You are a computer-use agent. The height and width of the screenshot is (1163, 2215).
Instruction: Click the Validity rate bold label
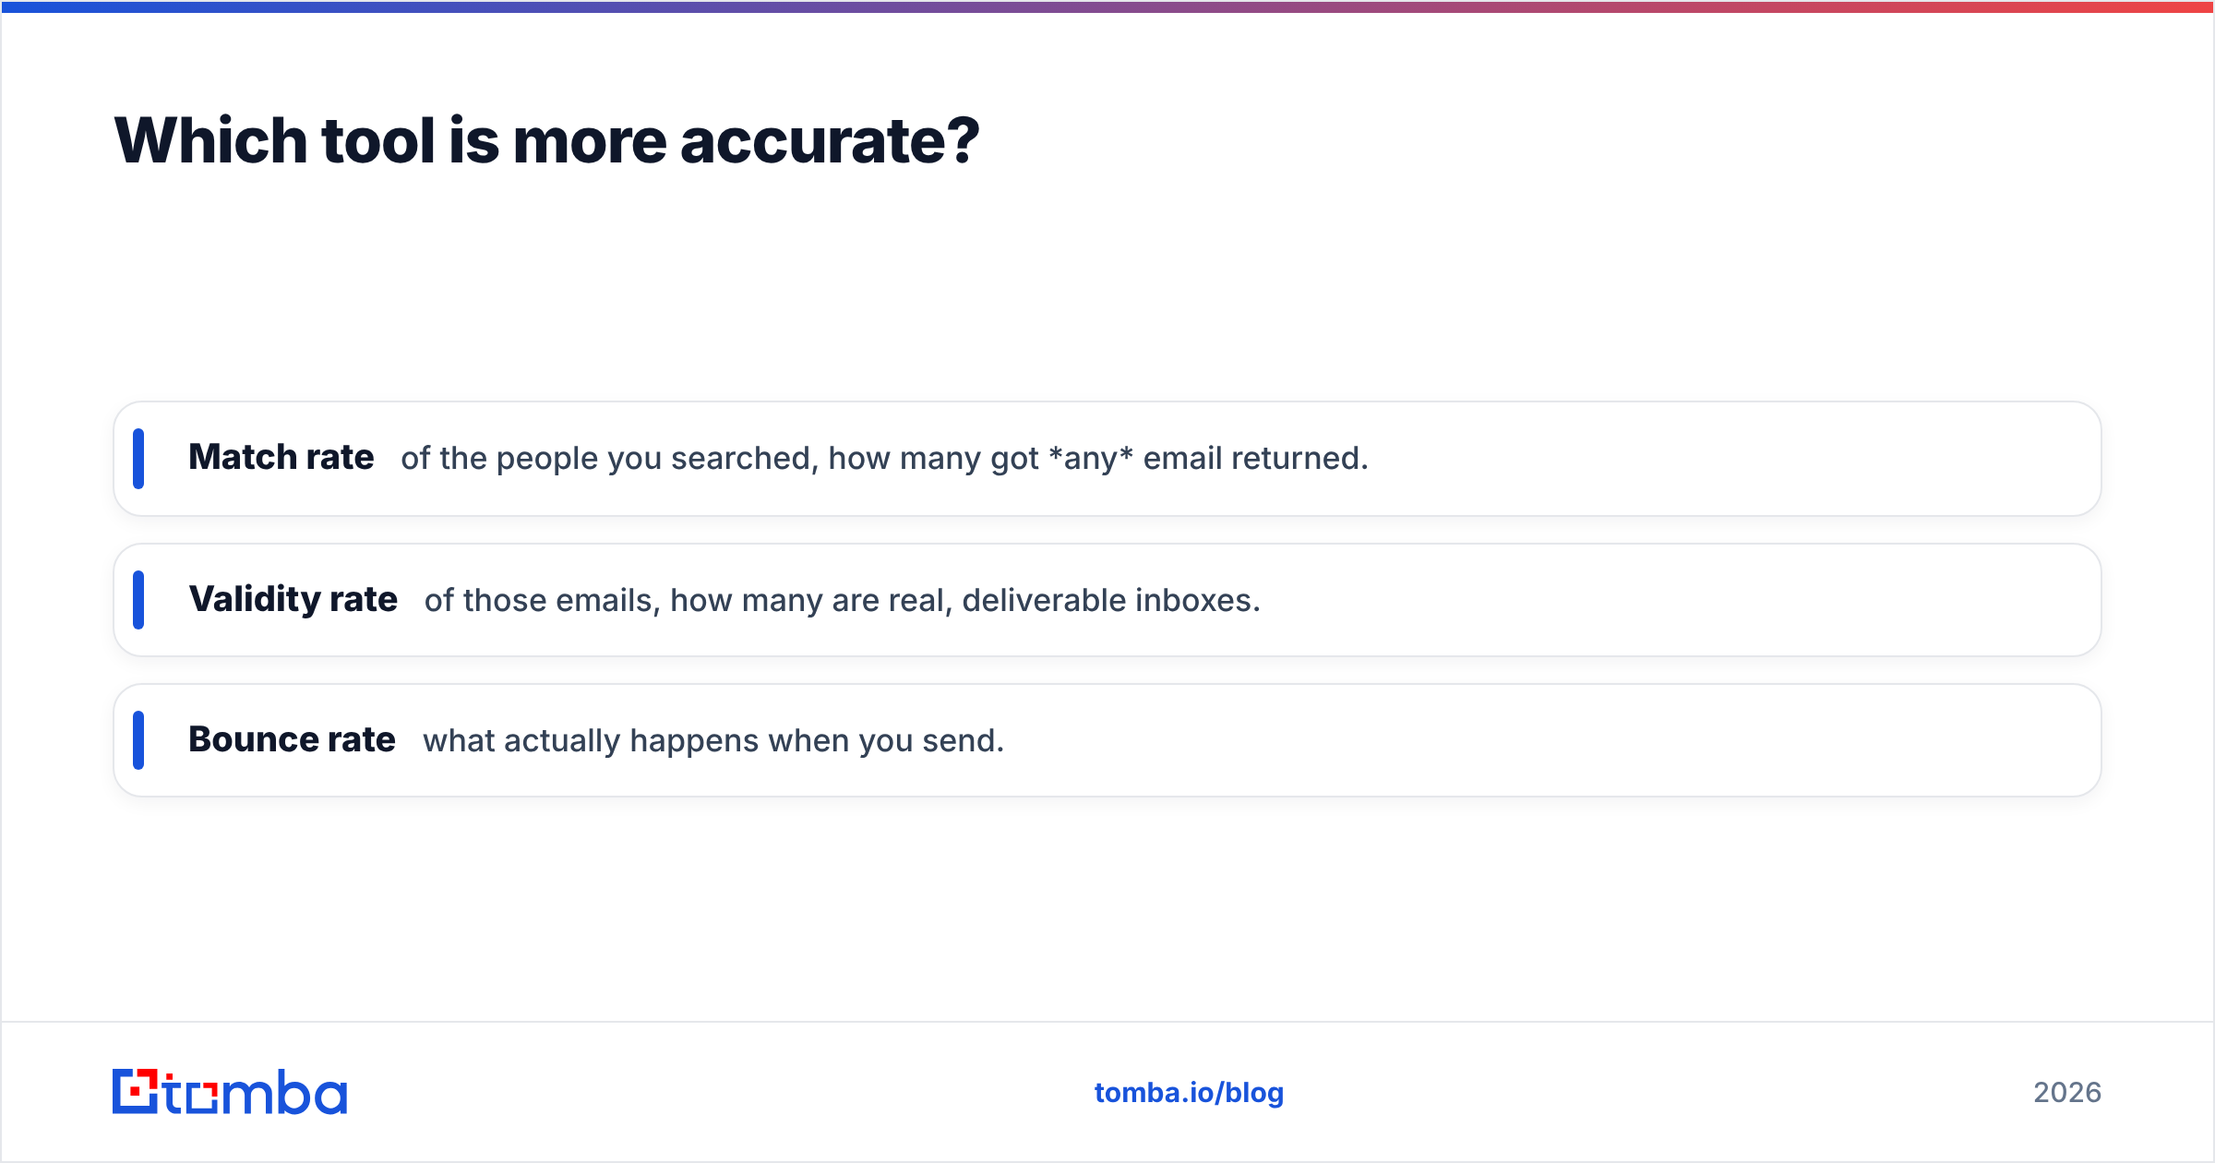pyautogui.click(x=293, y=600)
